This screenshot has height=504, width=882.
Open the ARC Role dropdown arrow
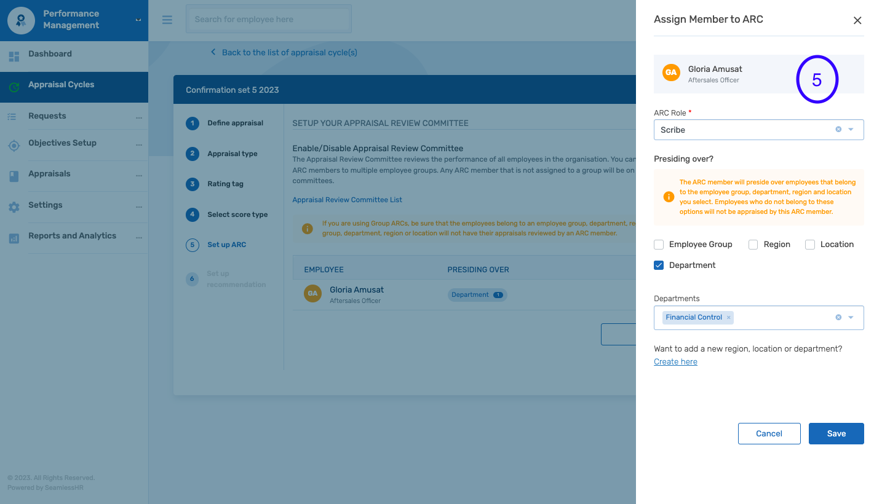tap(851, 130)
